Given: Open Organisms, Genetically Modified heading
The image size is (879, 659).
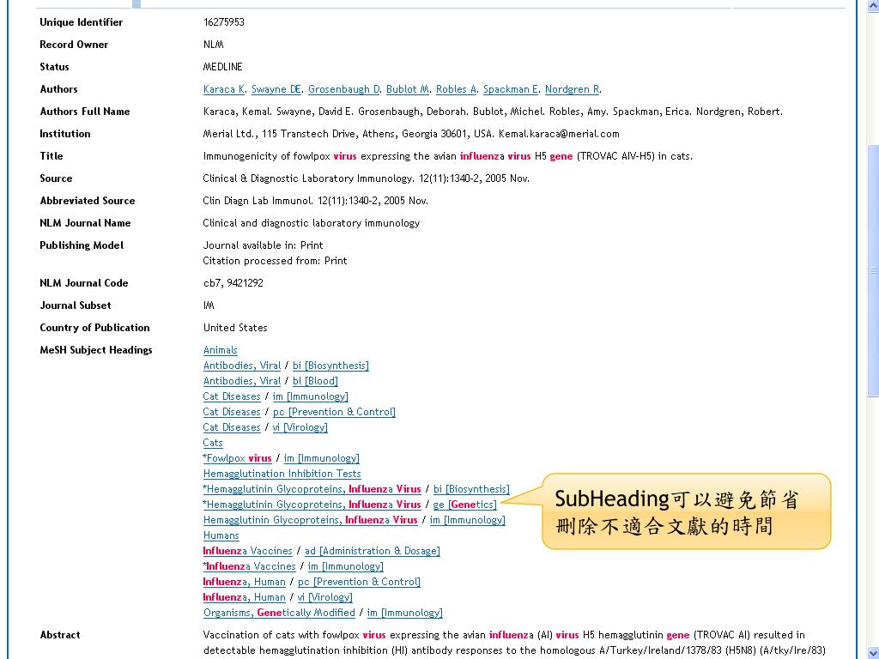Looking at the screenshot, I should point(279,613).
